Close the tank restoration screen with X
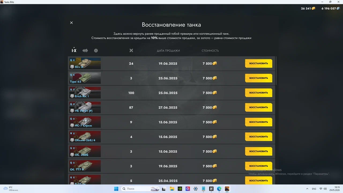This screenshot has width=343, height=193. point(71,23)
